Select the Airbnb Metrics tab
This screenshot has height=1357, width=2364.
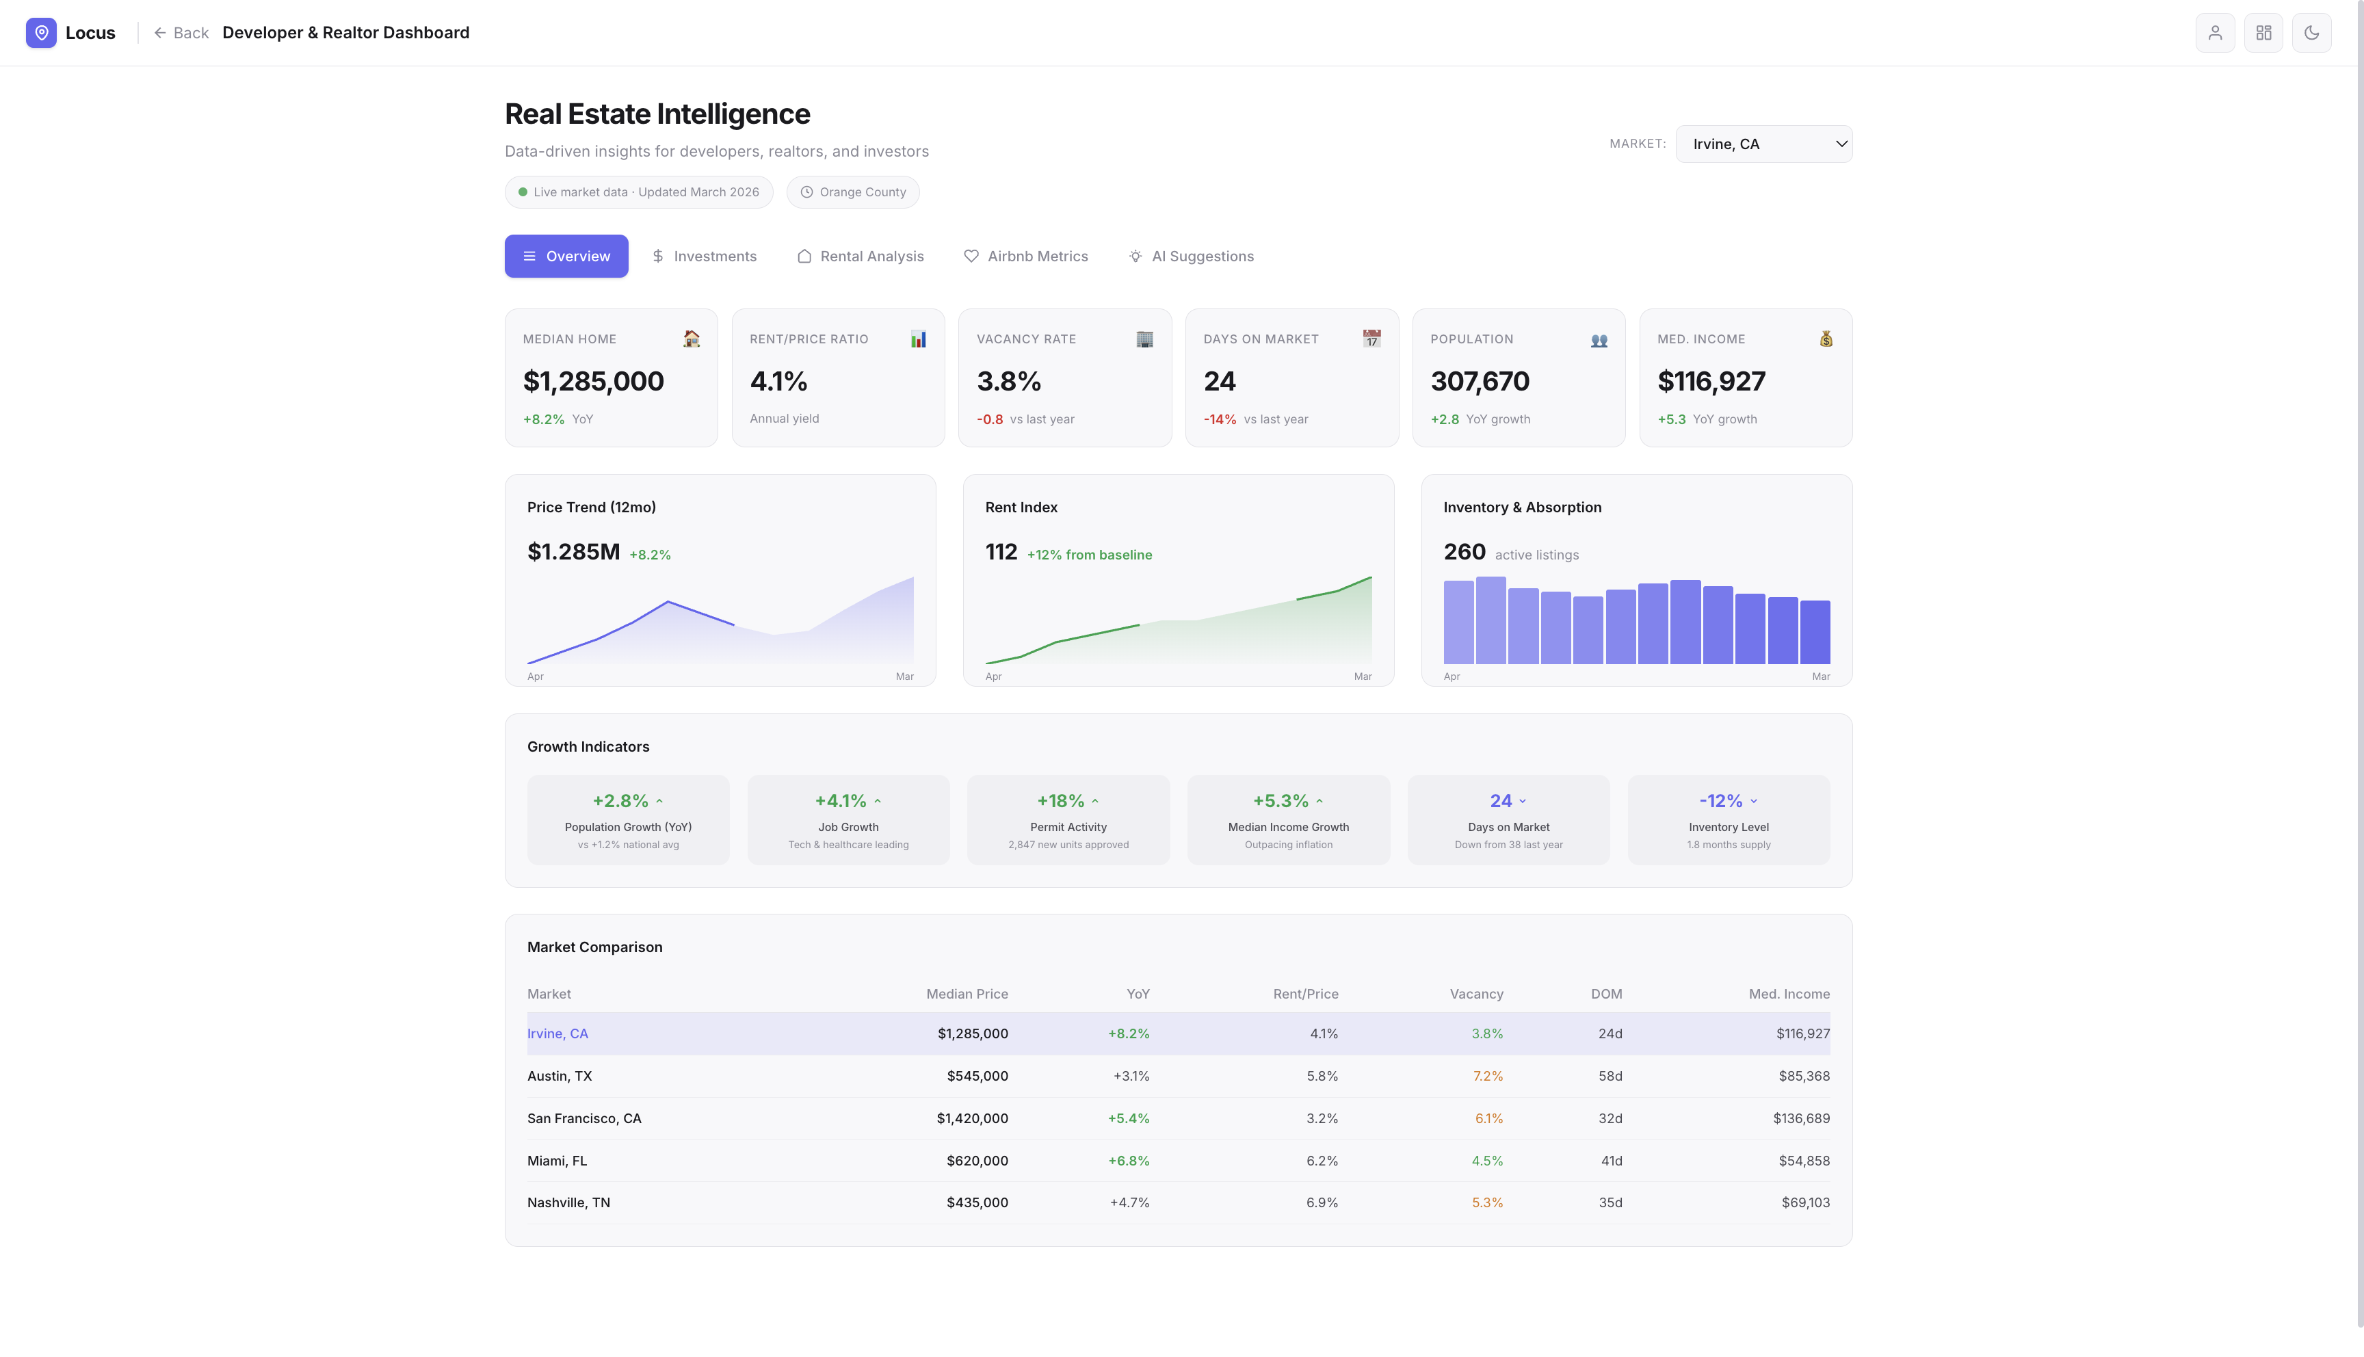click(x=1026, y=256)
